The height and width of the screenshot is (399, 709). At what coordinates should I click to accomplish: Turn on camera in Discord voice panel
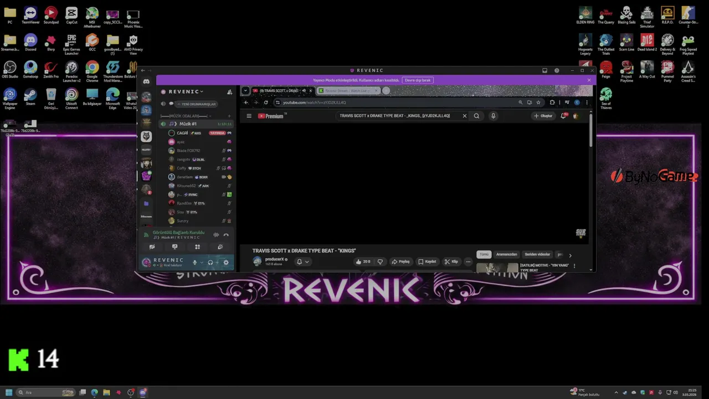pyautogui.click(x=152, y=247)
